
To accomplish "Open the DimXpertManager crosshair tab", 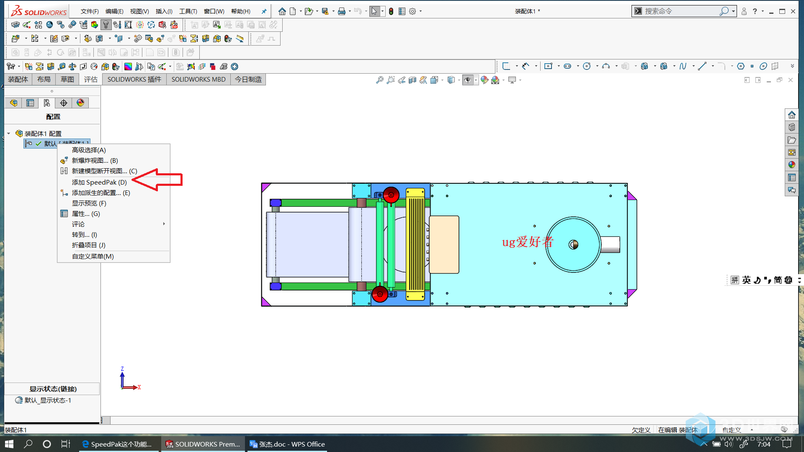I will [64, 103].
